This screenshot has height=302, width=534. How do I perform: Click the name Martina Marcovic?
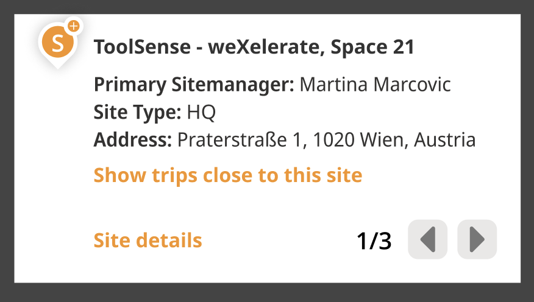tap(376, 84)
